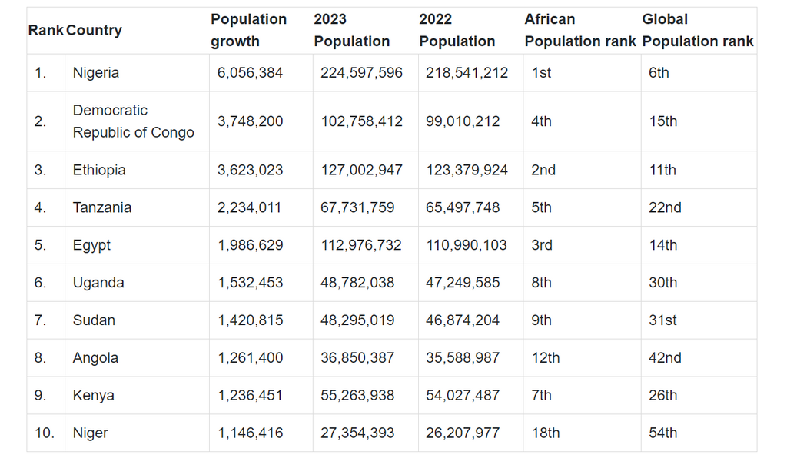Click the Ethiopia country cell
Screen dimensions: 787x468
(99, 170)
